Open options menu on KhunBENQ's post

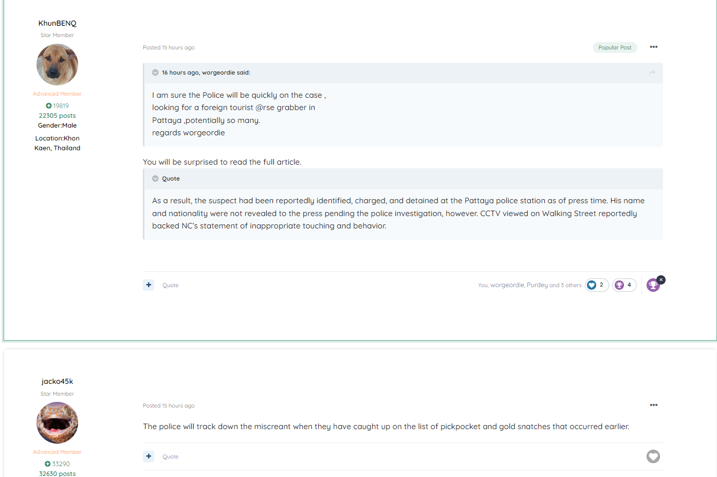point(653,47)
